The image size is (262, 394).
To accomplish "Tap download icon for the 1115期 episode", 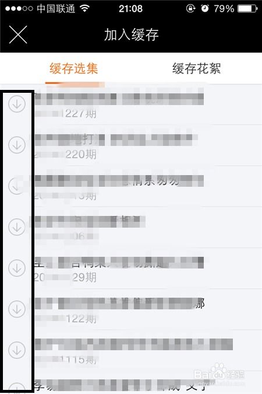I will 17,350.
